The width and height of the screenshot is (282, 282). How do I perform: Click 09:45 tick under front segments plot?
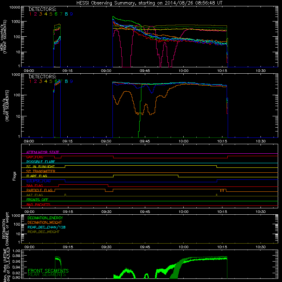[145, 71]
